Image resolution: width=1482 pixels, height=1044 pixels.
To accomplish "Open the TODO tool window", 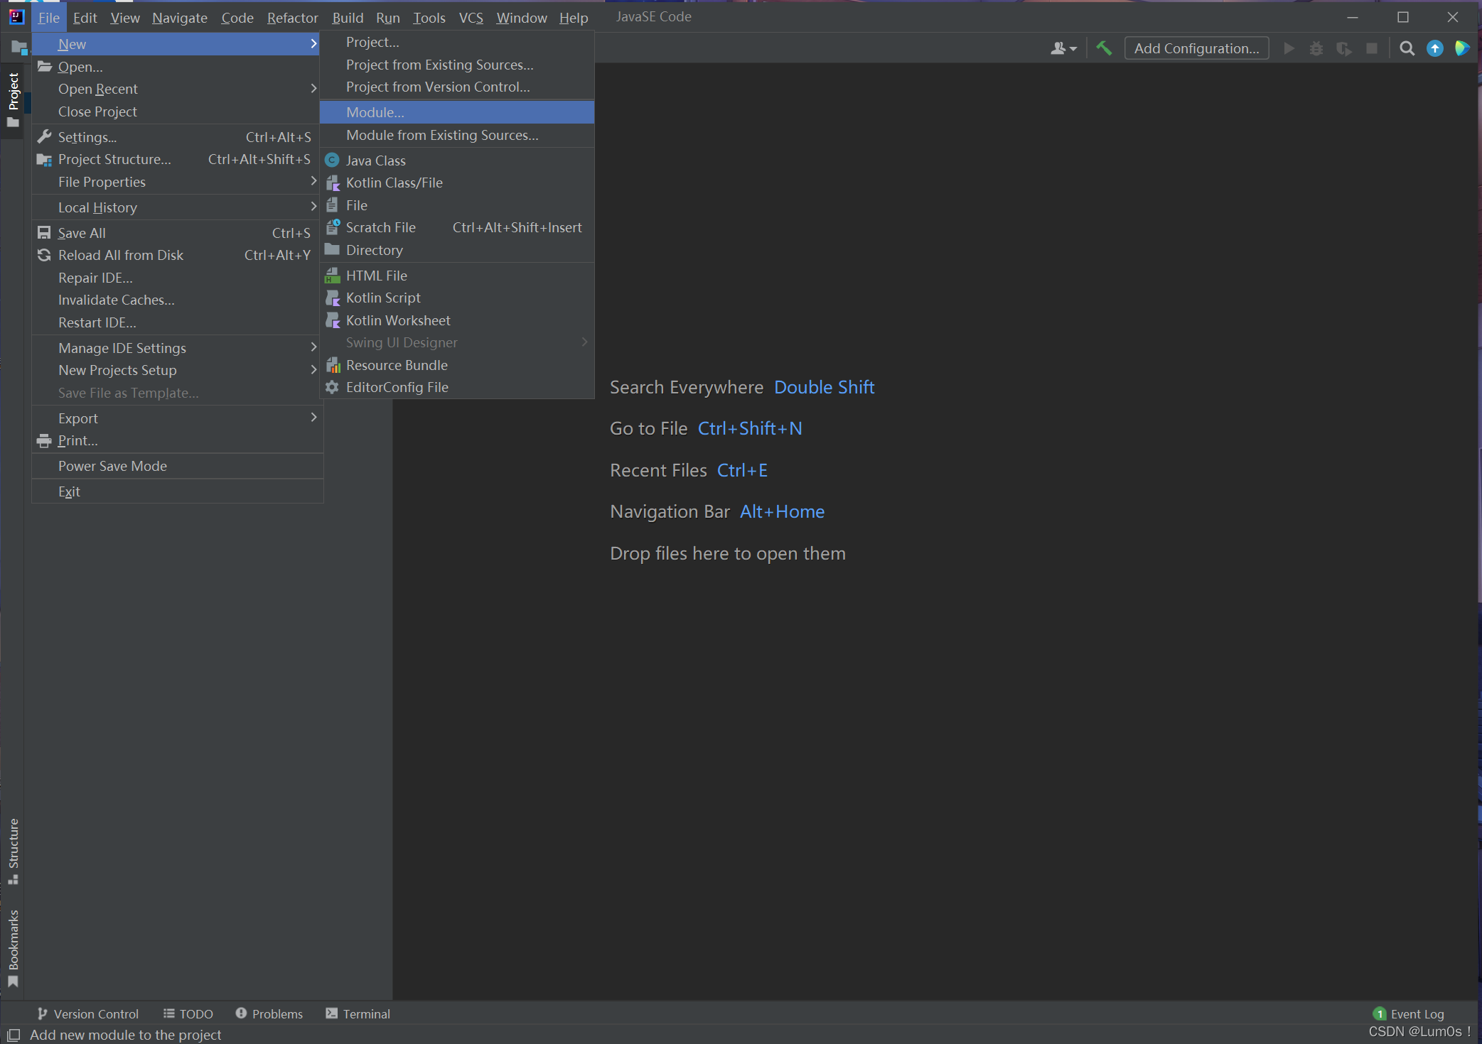I will pos(188,1013).
